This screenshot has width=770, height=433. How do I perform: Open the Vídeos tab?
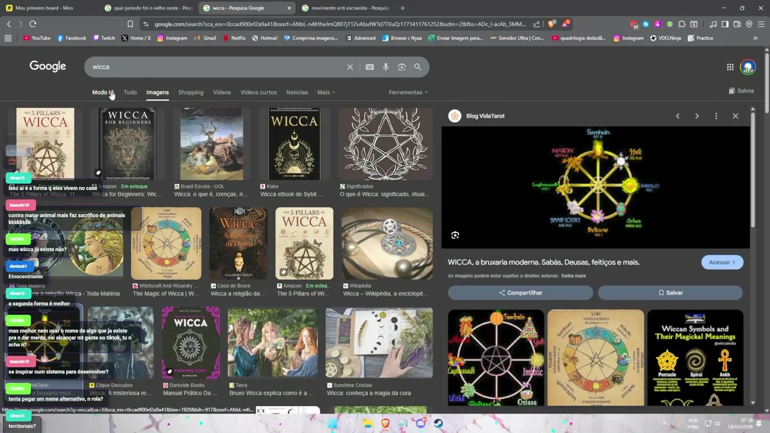[221, 92]
